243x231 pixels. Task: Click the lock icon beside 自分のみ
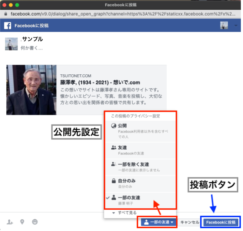(114, 181)
